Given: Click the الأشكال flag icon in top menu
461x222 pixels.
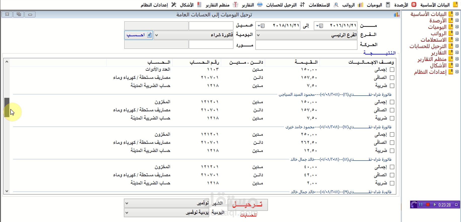Looking at the screenshot, I should [199, 5].
